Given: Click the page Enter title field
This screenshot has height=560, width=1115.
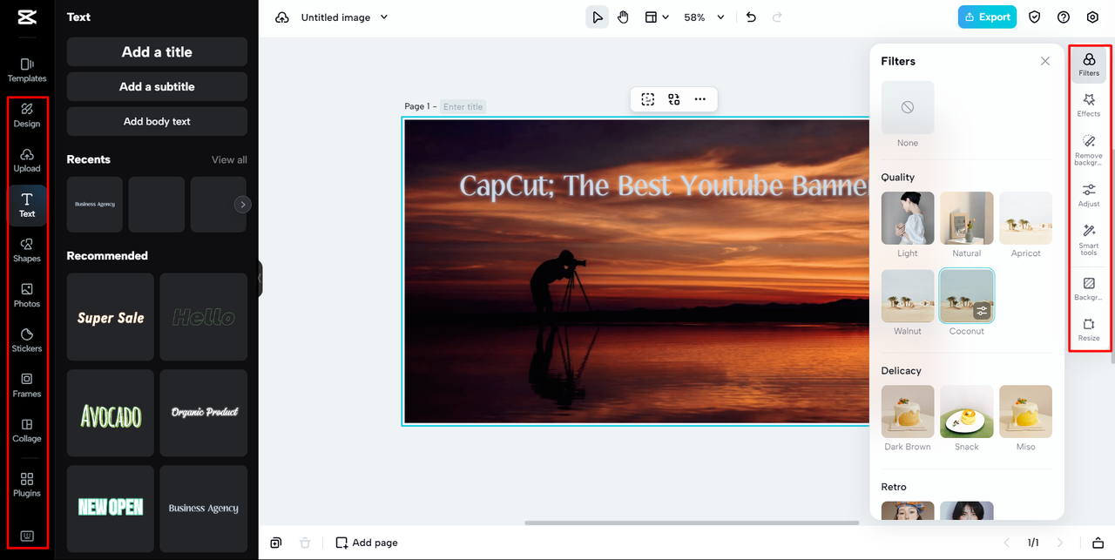Looking at the screenshot, I should (463, 106).
